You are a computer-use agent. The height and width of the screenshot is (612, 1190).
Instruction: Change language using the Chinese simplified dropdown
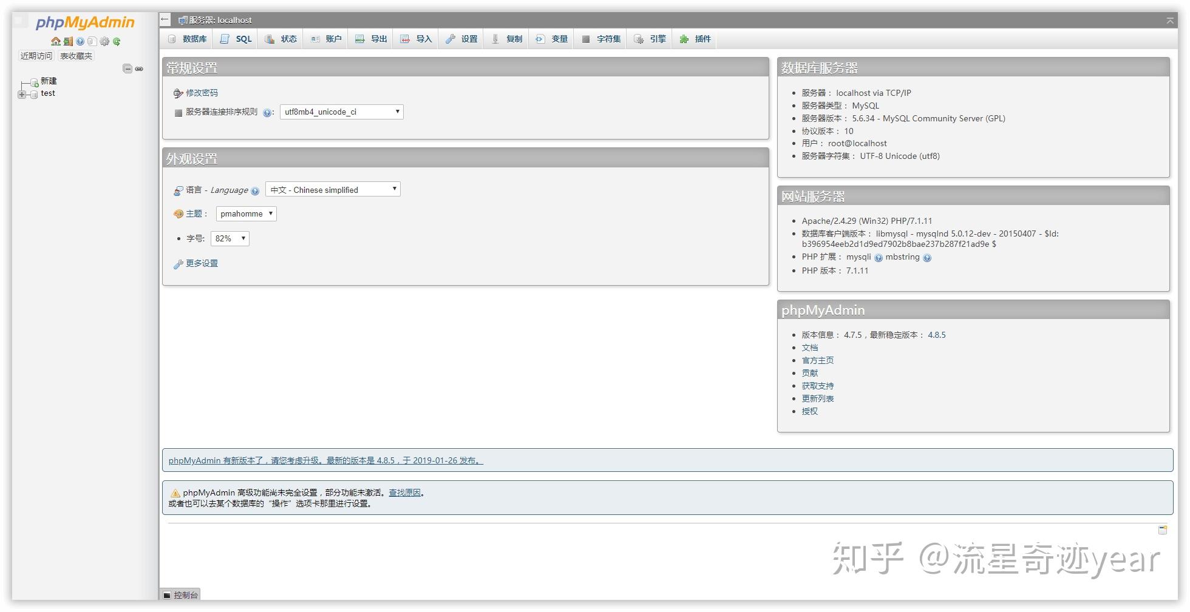[333, 189]
